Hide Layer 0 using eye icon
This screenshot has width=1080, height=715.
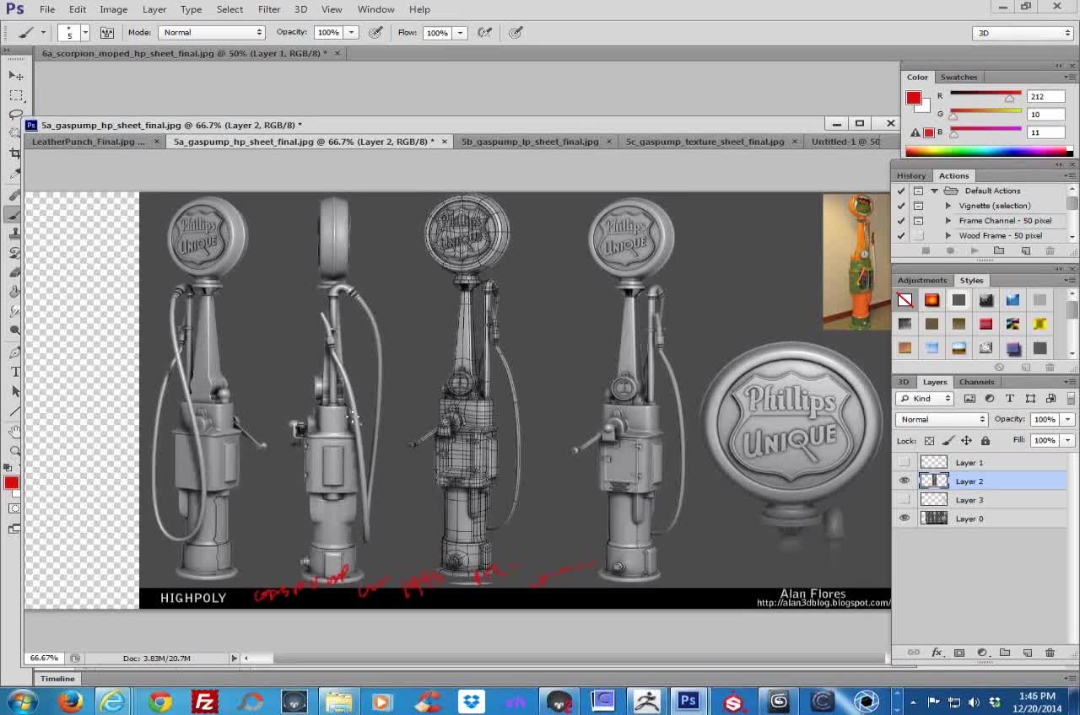tap(904, 519)
